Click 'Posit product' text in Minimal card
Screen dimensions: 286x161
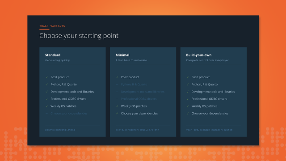130,77
